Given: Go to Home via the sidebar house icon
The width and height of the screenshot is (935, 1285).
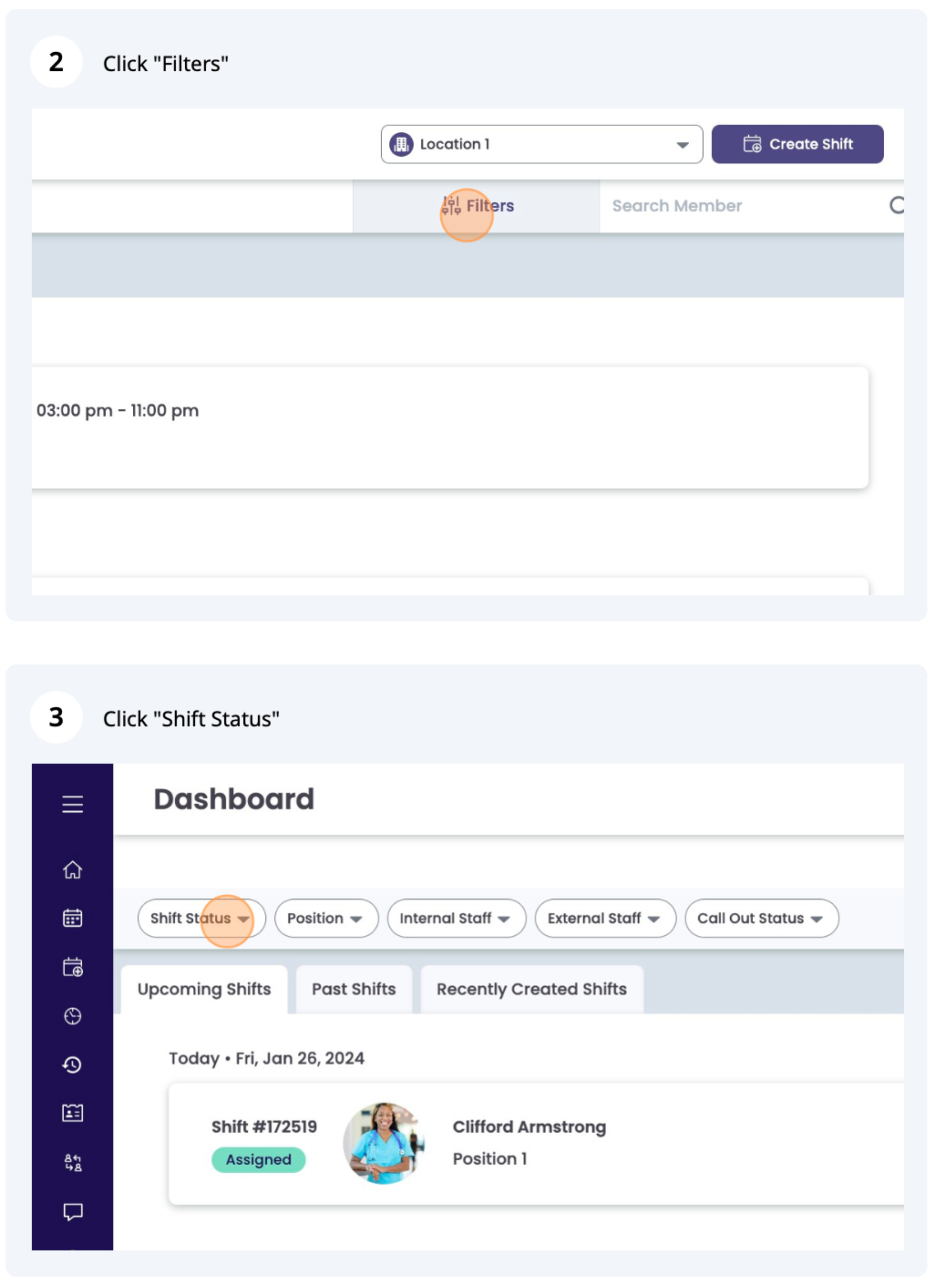Looking at the screenshot, I should click(x=73, y=870).
